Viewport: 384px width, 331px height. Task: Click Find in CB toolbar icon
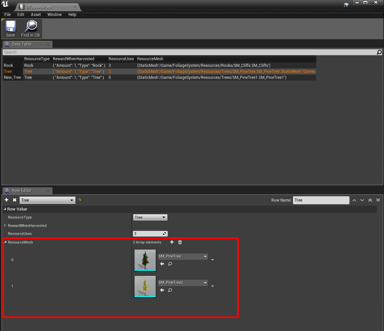point(31,29)
